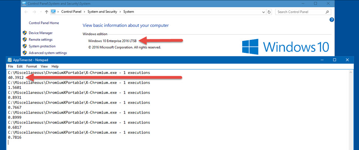The width and height of the screenshot is (359, 150).
Task: Click 'Windows 10 Enterprise 2016 LTSB' text
Action: pyautogui.click(x=112, y=41)
